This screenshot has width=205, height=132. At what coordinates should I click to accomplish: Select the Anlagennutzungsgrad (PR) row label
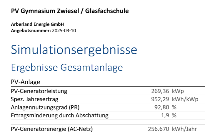[45, 107]
